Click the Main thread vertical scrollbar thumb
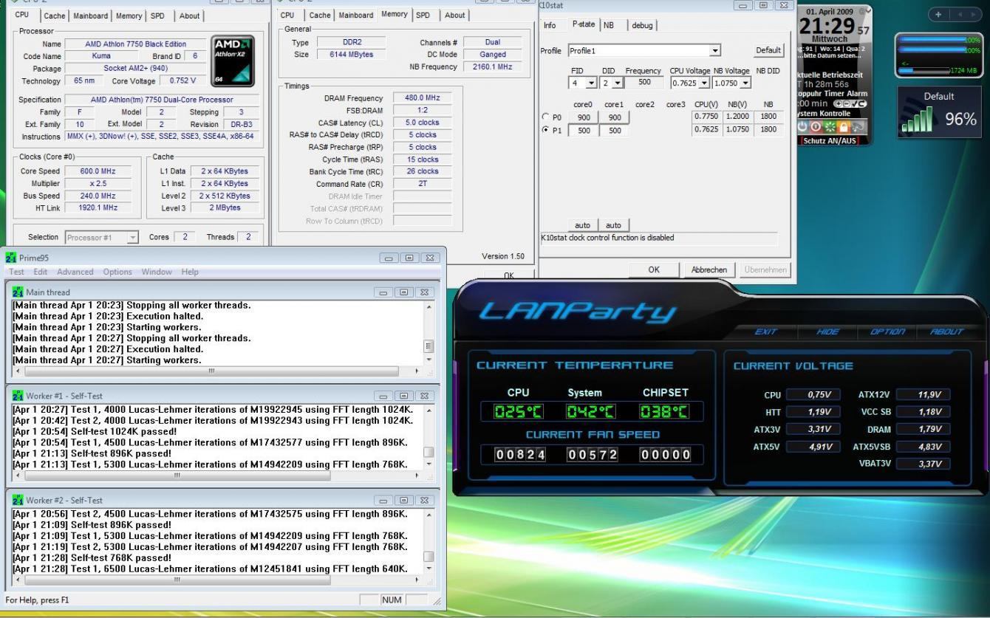990x618 pixels. click(429, 346)
